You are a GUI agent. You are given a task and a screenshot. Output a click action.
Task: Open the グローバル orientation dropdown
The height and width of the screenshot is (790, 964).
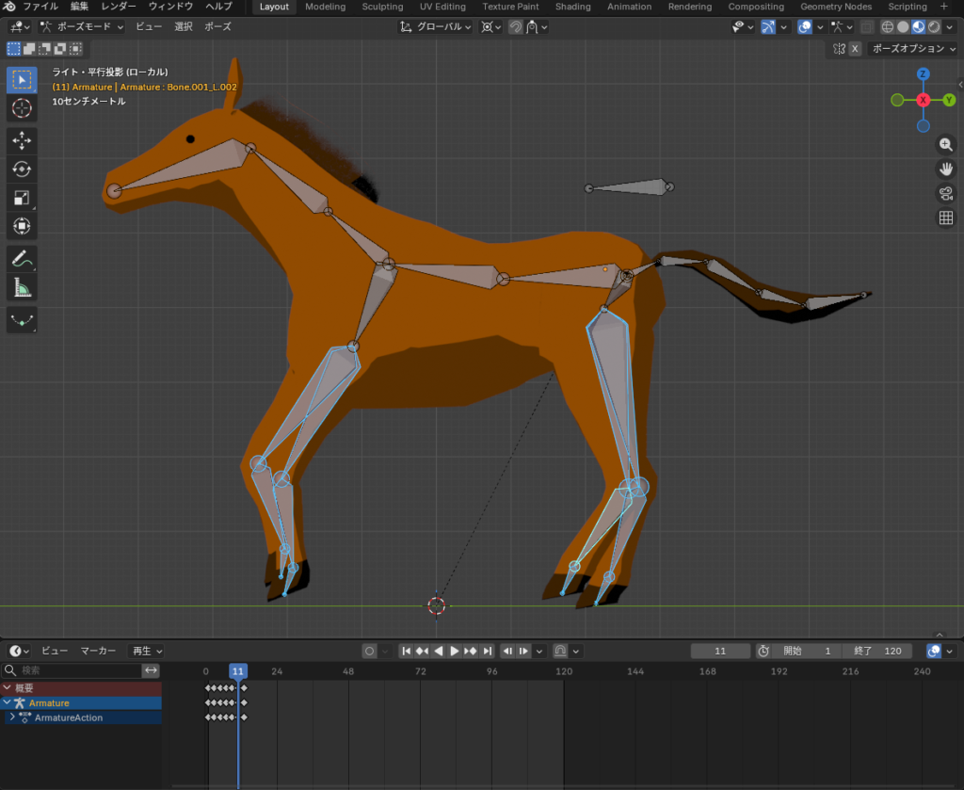click(x=436, y=26)
